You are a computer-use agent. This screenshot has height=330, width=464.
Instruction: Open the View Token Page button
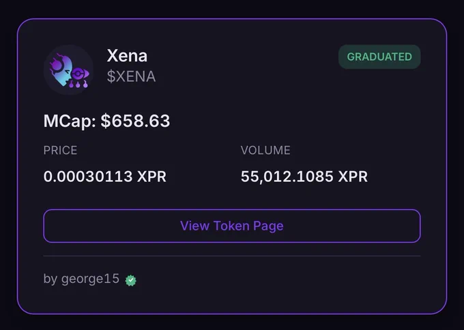(x=232, y=226)
